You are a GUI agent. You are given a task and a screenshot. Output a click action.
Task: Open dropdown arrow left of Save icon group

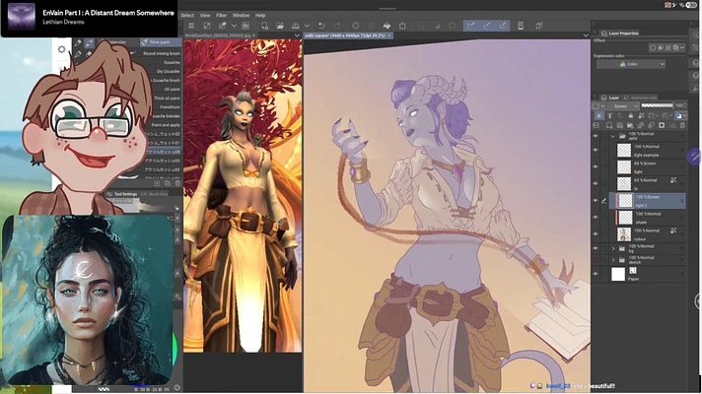(x=234, y=26)
